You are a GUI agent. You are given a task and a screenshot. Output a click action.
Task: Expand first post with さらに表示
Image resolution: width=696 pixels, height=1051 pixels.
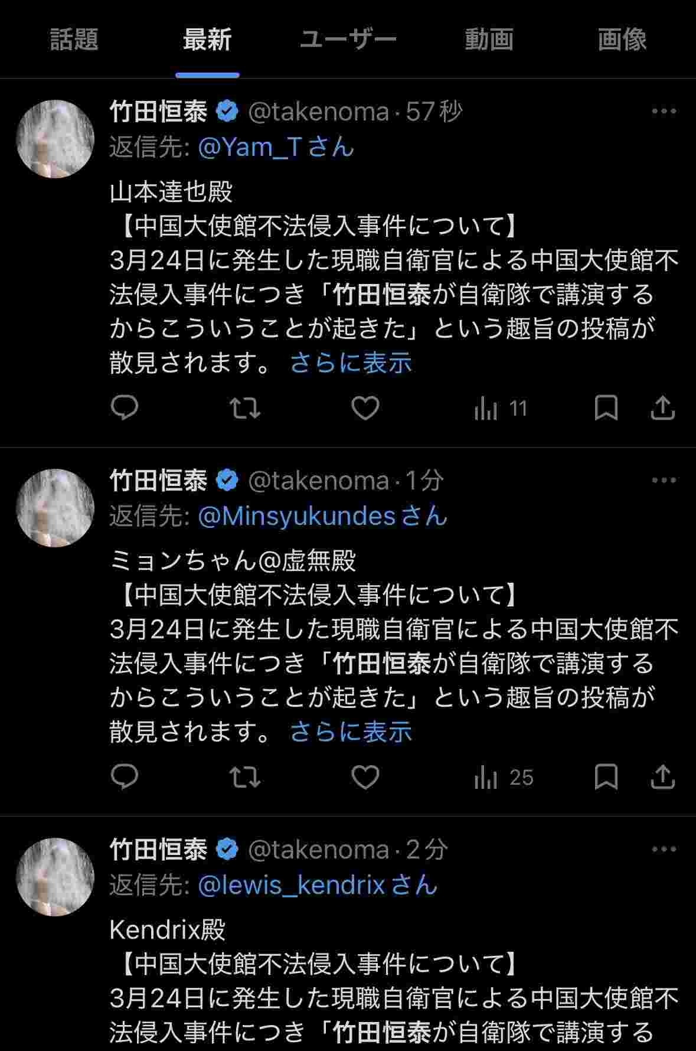pos(351,363)
